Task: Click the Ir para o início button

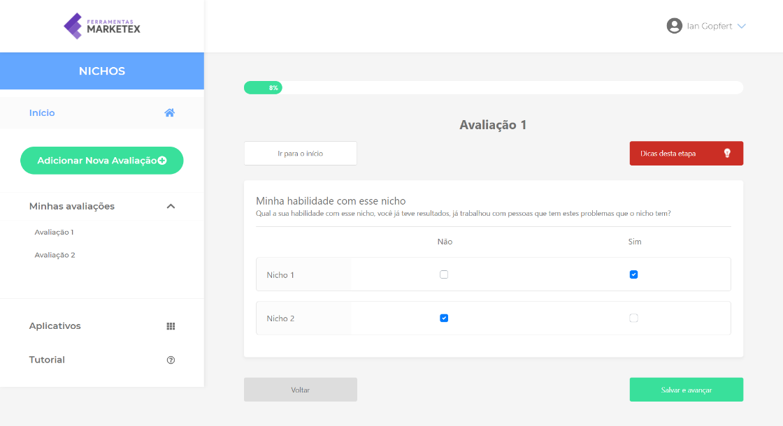Action: [x=300, y=153]
